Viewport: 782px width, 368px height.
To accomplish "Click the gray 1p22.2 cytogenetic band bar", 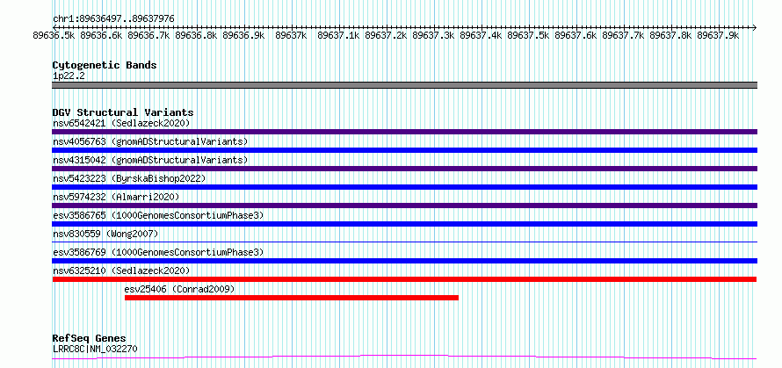I will click(x=404, y=85).
